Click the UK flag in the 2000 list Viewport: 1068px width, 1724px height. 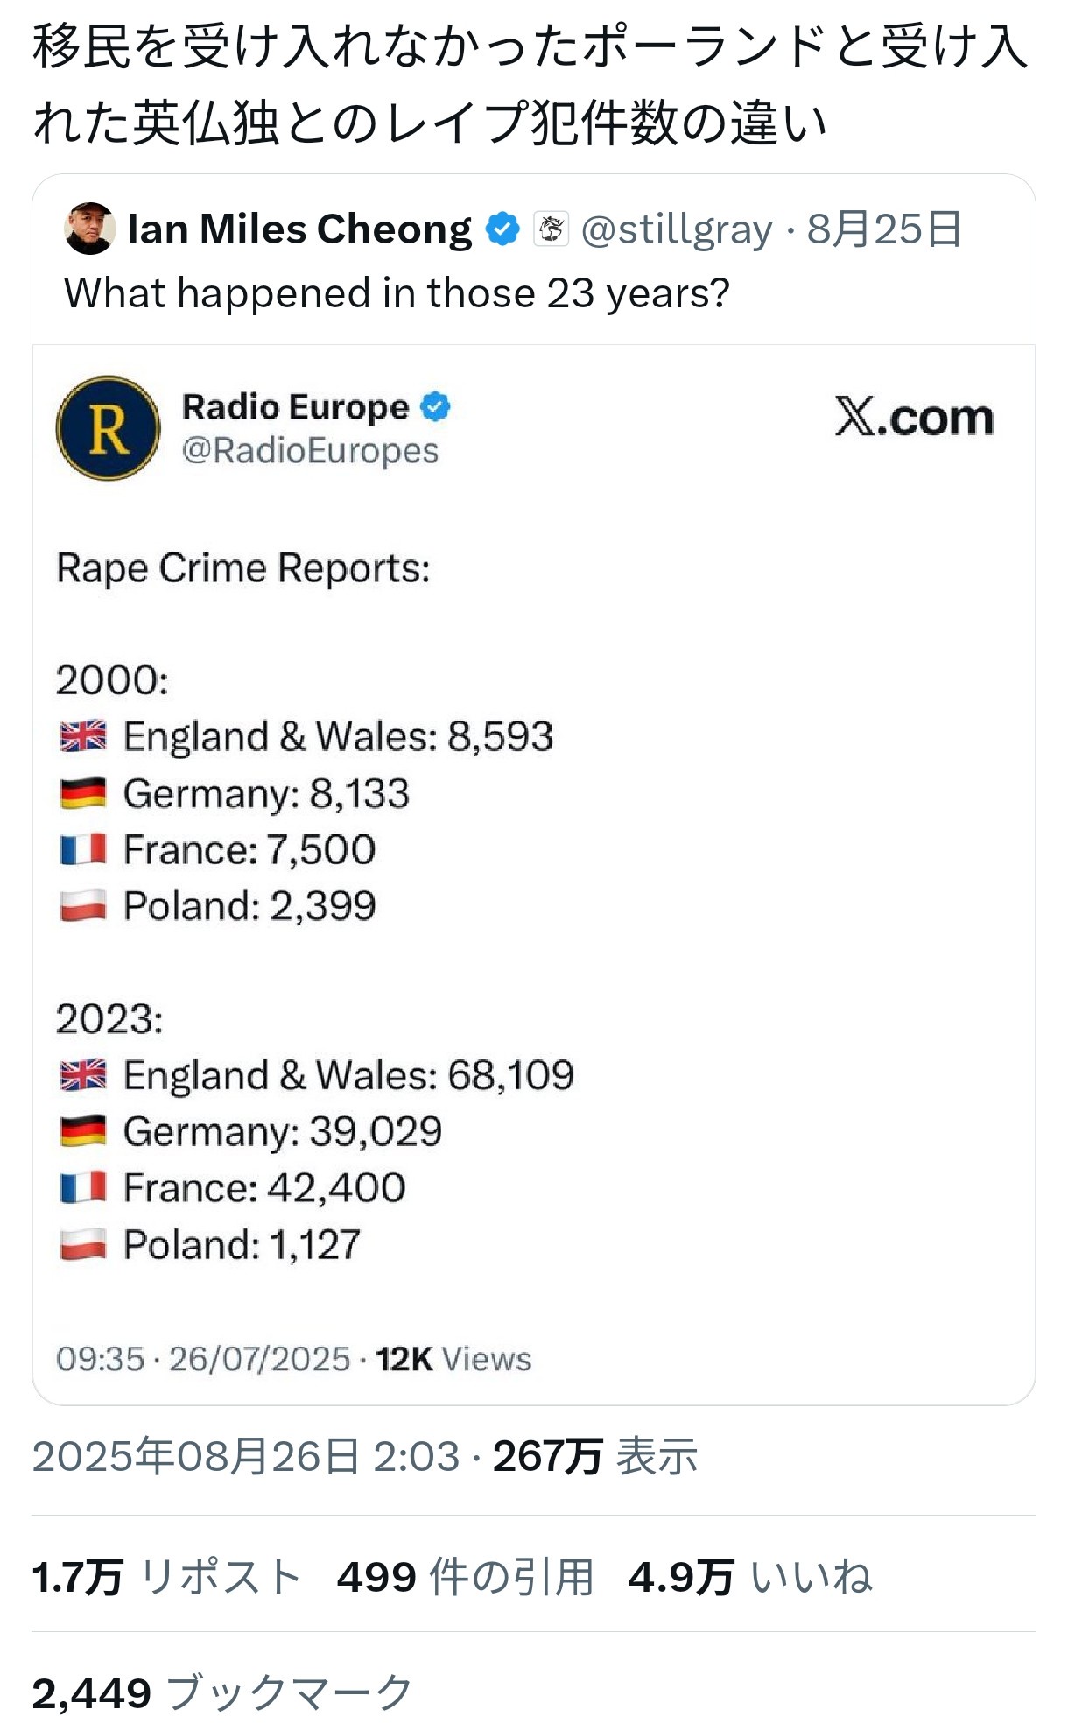click(x=83, y=736)
